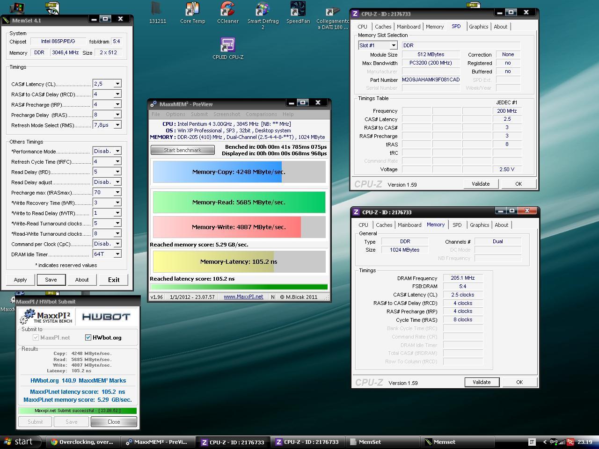The image size is (599, 449).
Task: Open the Core Temp desktop shortcut
Action: [192, 13]
